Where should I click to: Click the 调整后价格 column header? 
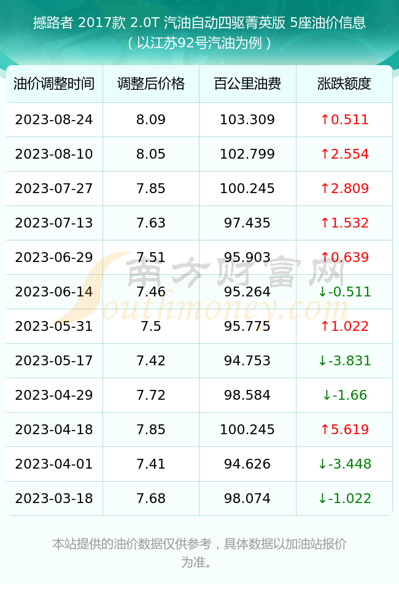(x=151, y=84)
